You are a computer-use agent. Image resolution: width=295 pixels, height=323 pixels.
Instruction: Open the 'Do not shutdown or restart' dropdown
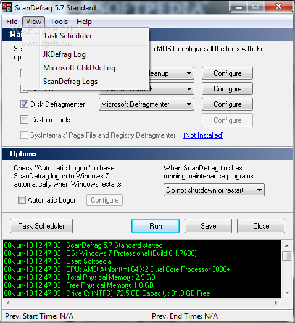tap(214, 190)
